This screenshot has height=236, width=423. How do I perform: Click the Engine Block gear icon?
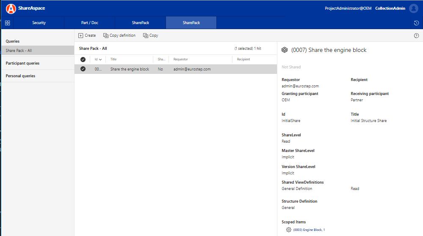coord(289,230)
